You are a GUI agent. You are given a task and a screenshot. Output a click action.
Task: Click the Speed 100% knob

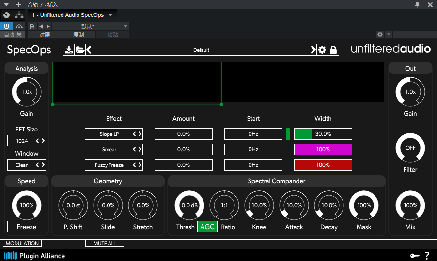point(27,205)
